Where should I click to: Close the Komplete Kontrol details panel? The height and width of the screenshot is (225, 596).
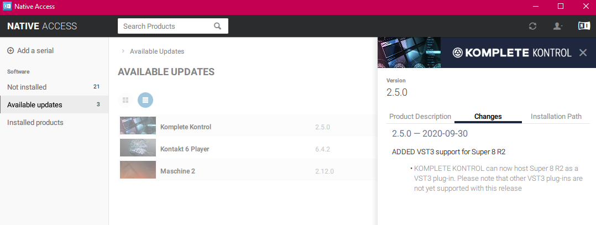coord(583,53)
